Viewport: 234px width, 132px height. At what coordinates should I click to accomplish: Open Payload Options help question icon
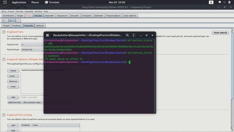[4, 59]
